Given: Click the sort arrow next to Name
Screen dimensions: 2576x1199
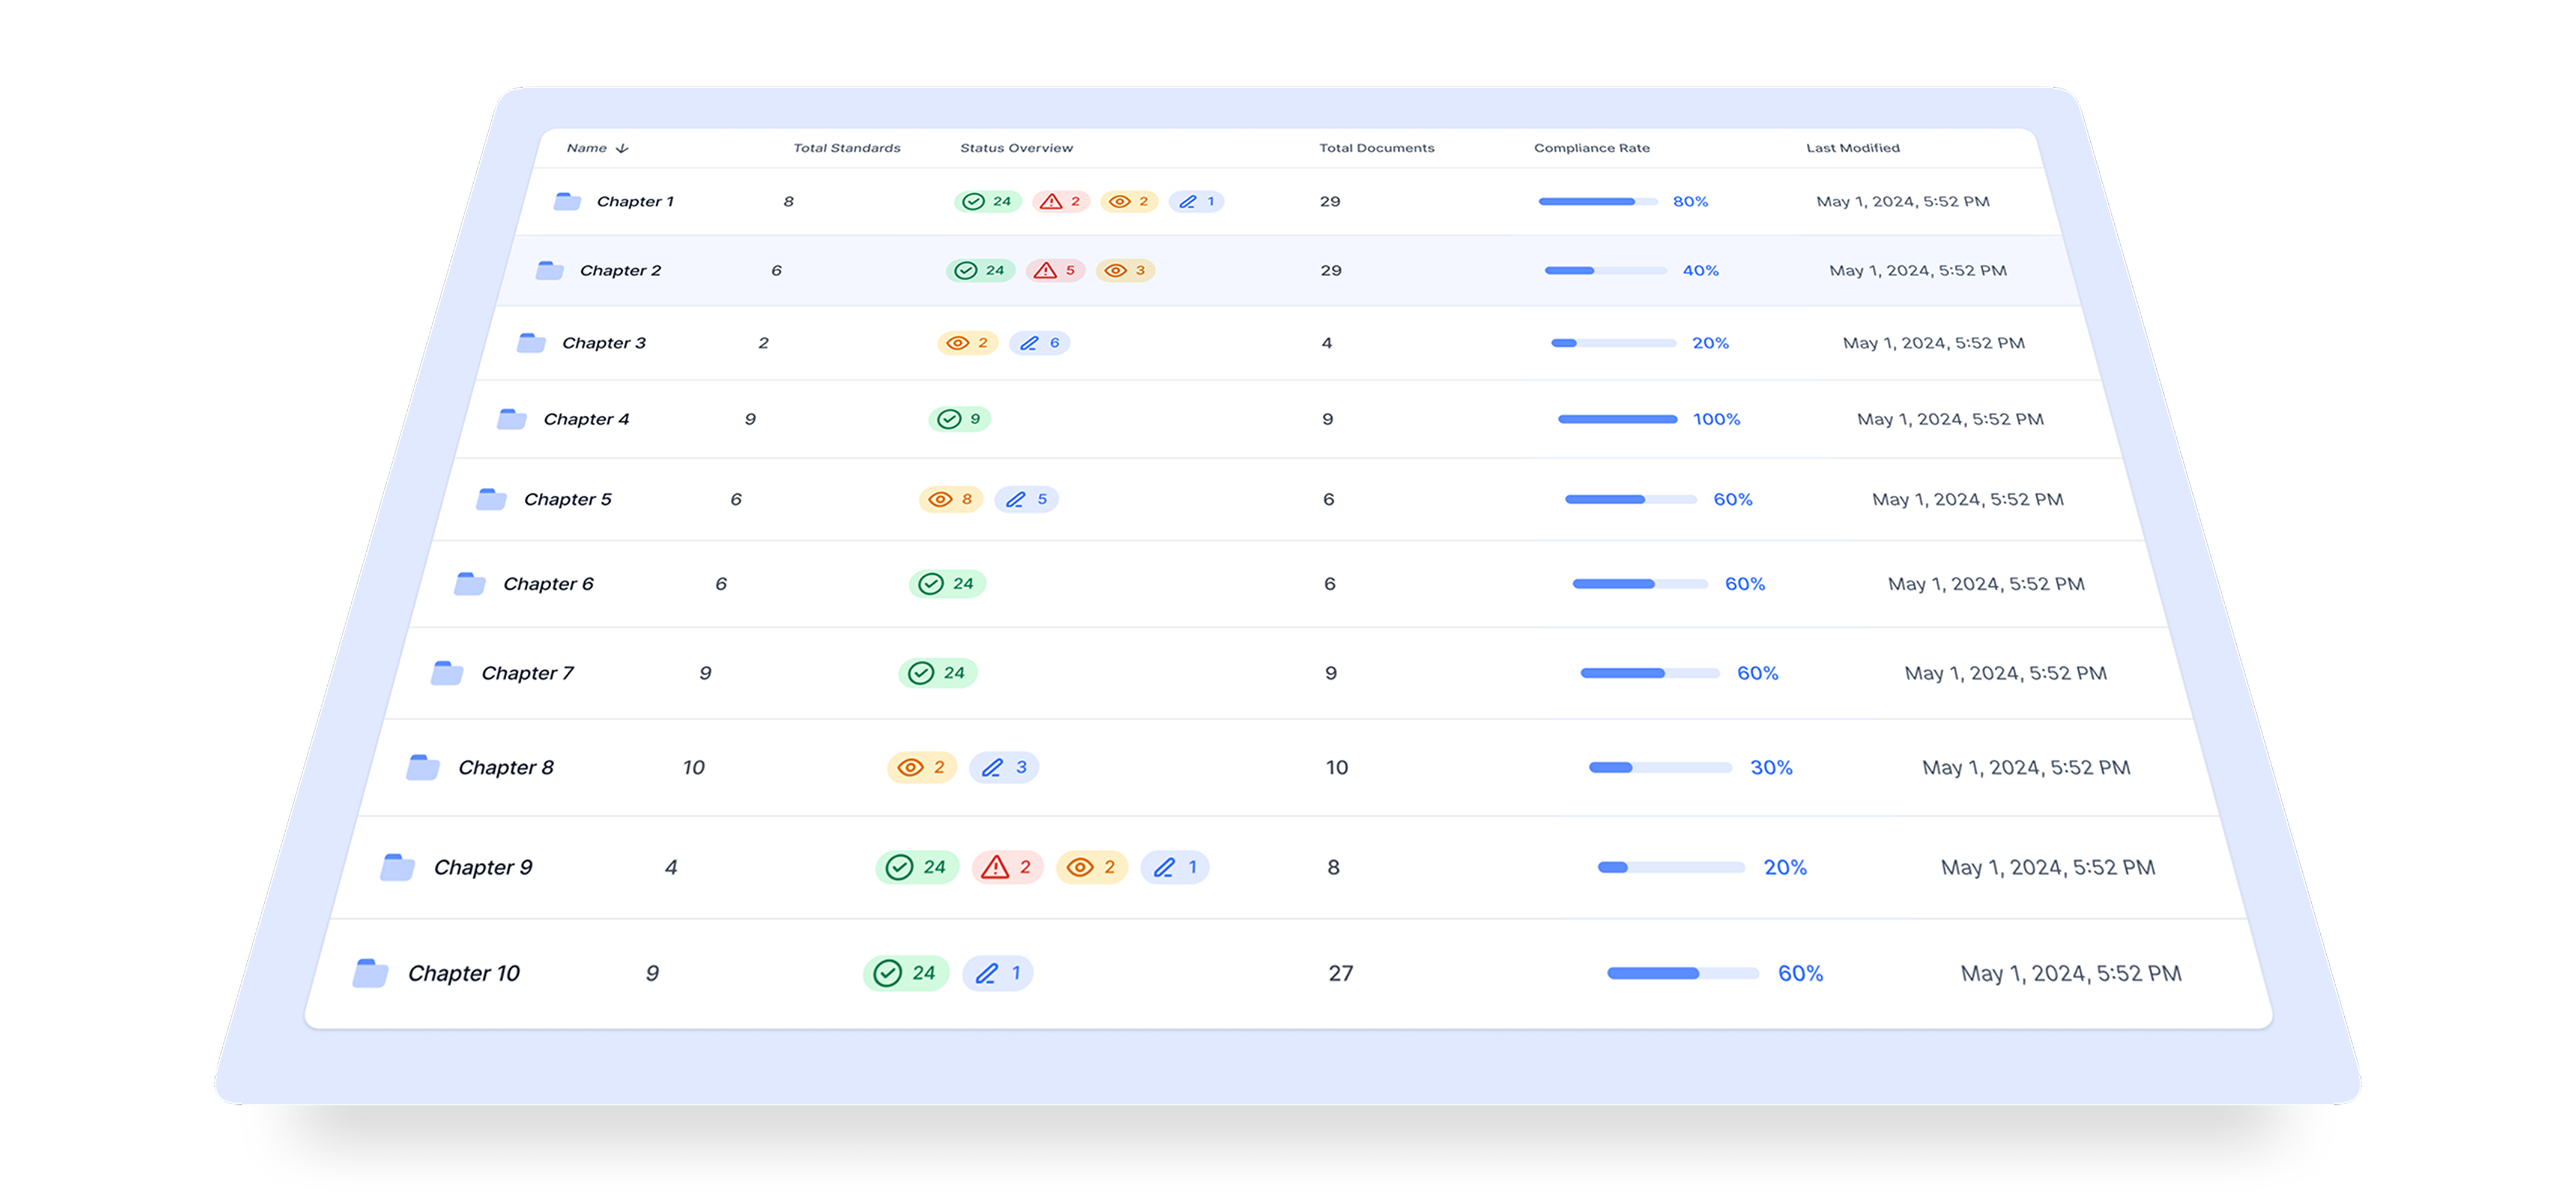Looking at the screenshot, I should pyautogui.click(x=622, y=149).
